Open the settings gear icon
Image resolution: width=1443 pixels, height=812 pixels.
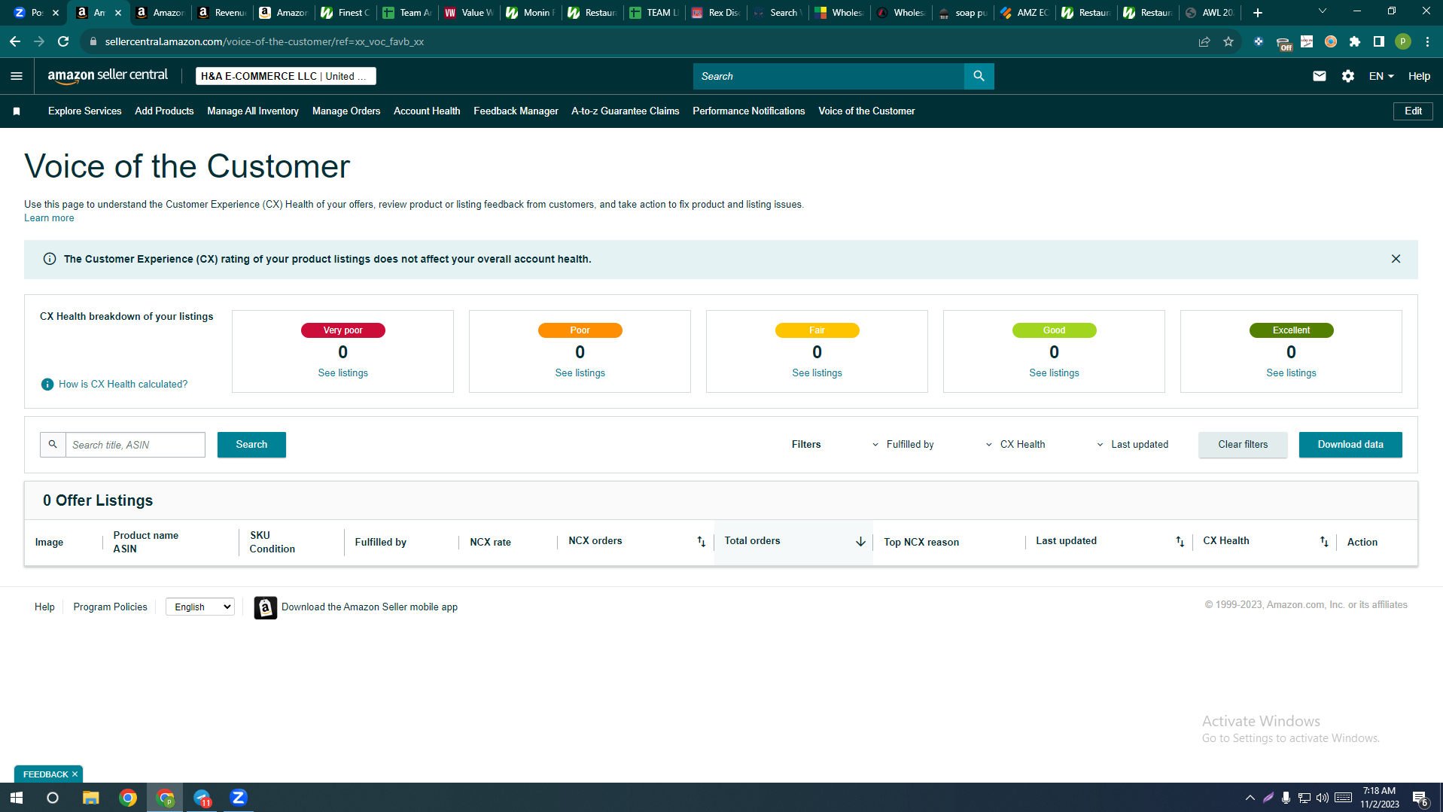coord(1347,76)
